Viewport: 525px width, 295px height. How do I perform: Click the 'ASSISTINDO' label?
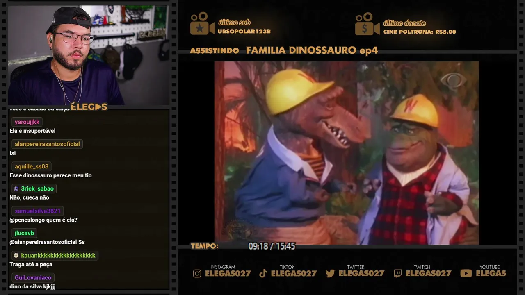215,51
